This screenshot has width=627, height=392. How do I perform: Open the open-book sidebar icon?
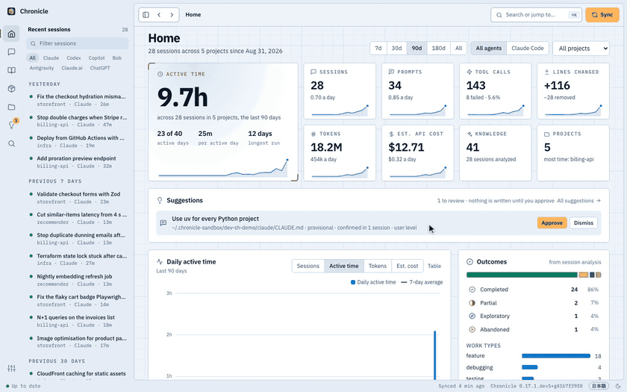click(x=12, y=70)
